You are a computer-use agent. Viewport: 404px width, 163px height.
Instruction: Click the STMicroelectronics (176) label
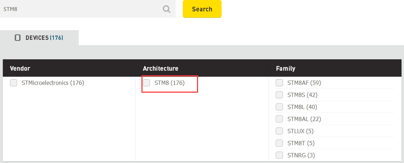(53, 83)
